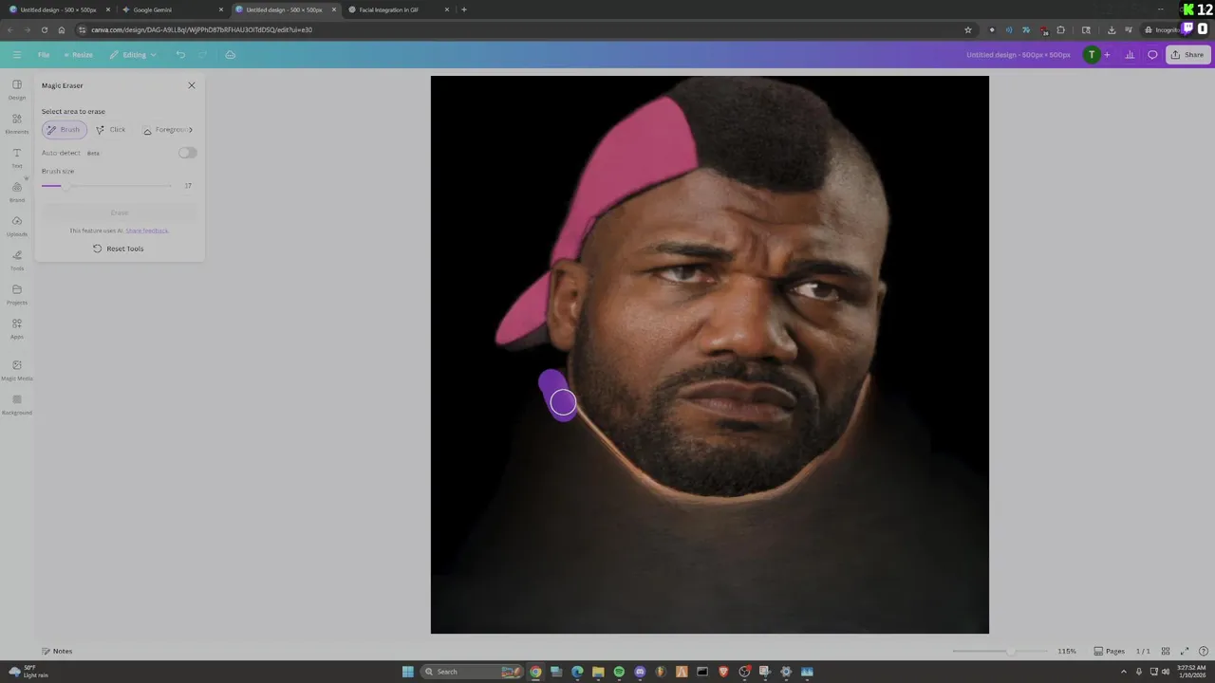The width and height of the screenshot is (1215, 683).
Task: Click the Erase button
Action: 119,212
